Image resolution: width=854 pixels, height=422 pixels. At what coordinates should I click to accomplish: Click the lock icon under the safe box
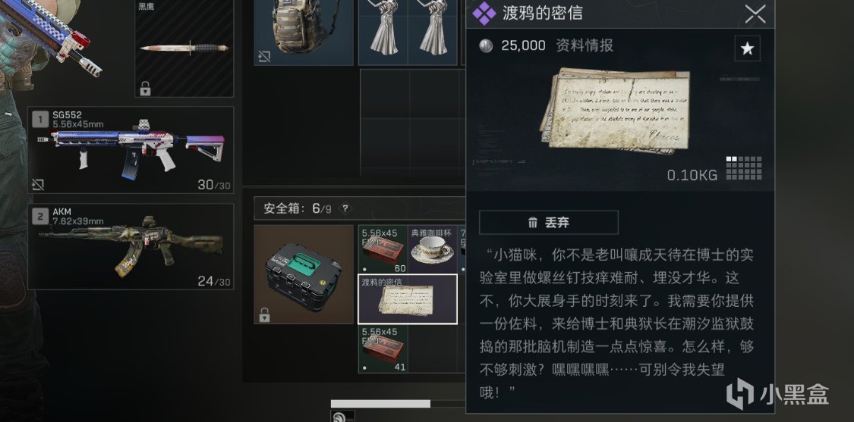tap(265, 314)
